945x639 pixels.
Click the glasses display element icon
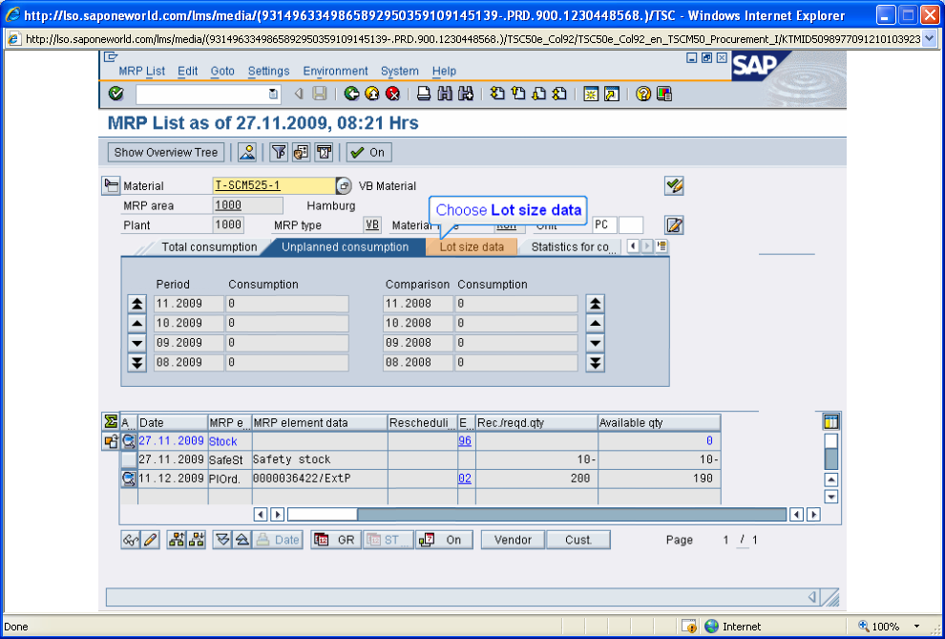(131, 540)
